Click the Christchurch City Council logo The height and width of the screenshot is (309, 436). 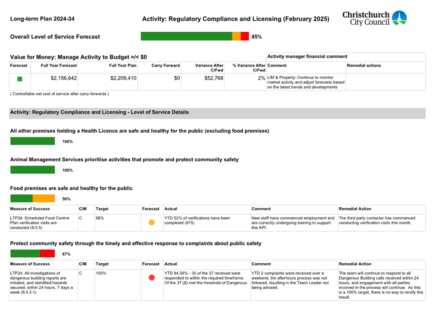[x=374, y=18]
